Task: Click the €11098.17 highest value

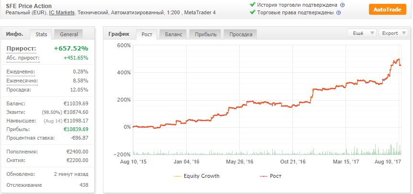Action: tap(76, 121)
